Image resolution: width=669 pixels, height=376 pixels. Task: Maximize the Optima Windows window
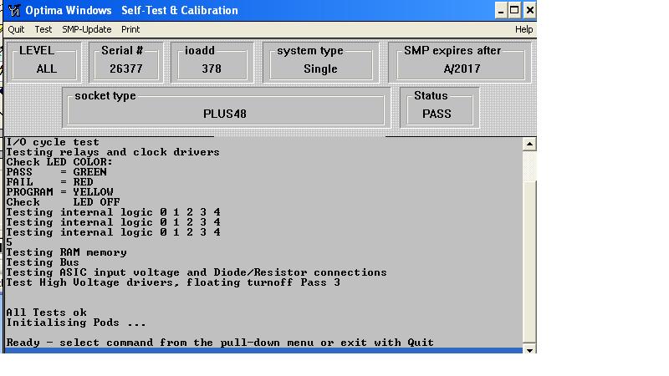pos(514,10)
